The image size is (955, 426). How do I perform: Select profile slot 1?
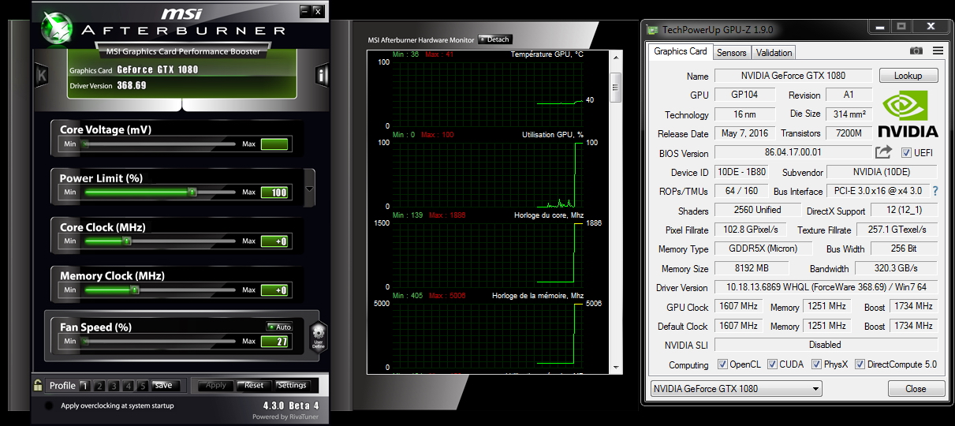[x=84, y=386]
